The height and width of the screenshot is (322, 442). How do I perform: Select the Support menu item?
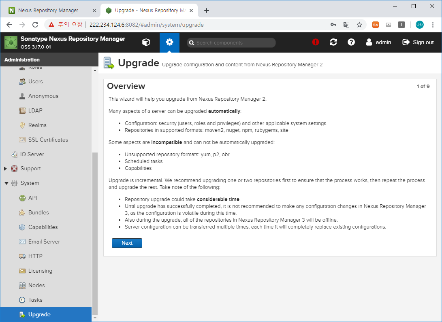pyautogui.click(x=31, y=169)
